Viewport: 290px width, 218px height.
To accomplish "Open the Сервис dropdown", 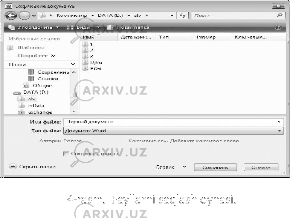I will (x=170, y=167).
